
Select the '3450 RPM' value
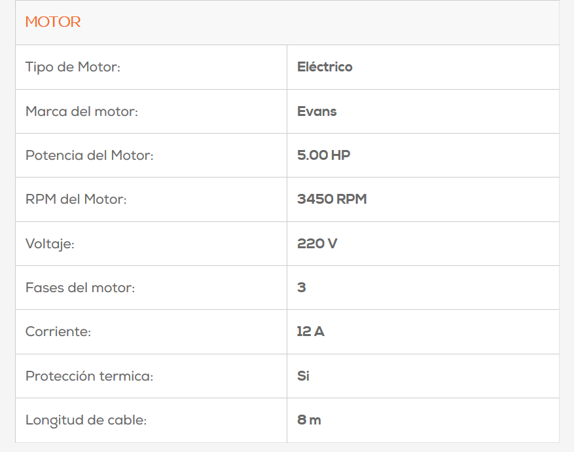pyautogui.click(x=332, y=199)
